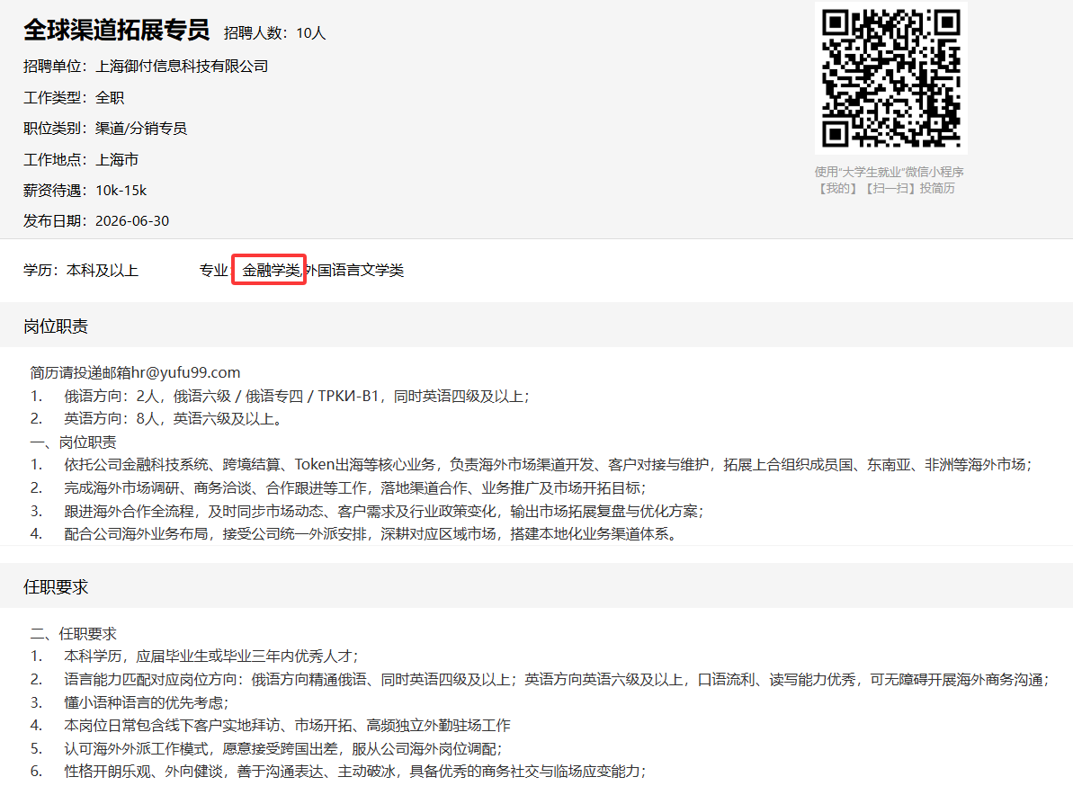
Task: Click the 岗位职责 section header
Action: pyautogui.click(x=56, y=326)
